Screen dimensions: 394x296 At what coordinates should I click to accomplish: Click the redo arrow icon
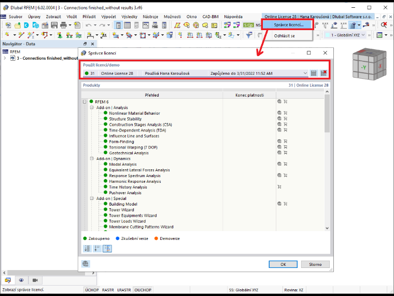tap(102, 25)
